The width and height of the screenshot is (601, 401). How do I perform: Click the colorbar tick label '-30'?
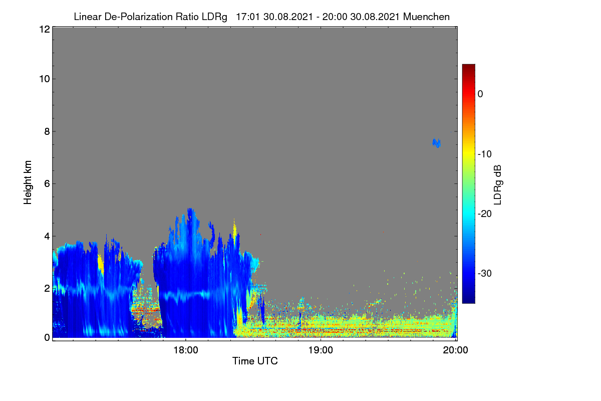[485, 274]
